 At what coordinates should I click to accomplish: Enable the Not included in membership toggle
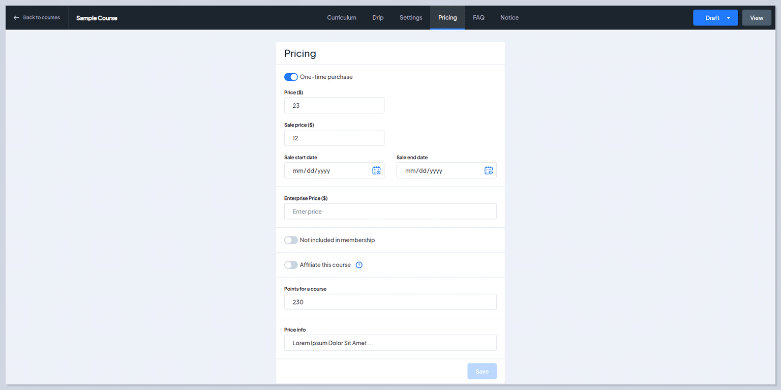(290, 239)
